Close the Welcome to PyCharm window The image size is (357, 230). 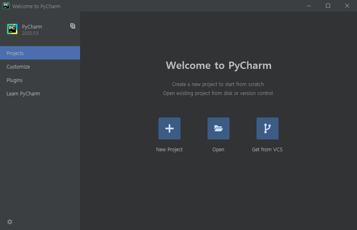347,6
